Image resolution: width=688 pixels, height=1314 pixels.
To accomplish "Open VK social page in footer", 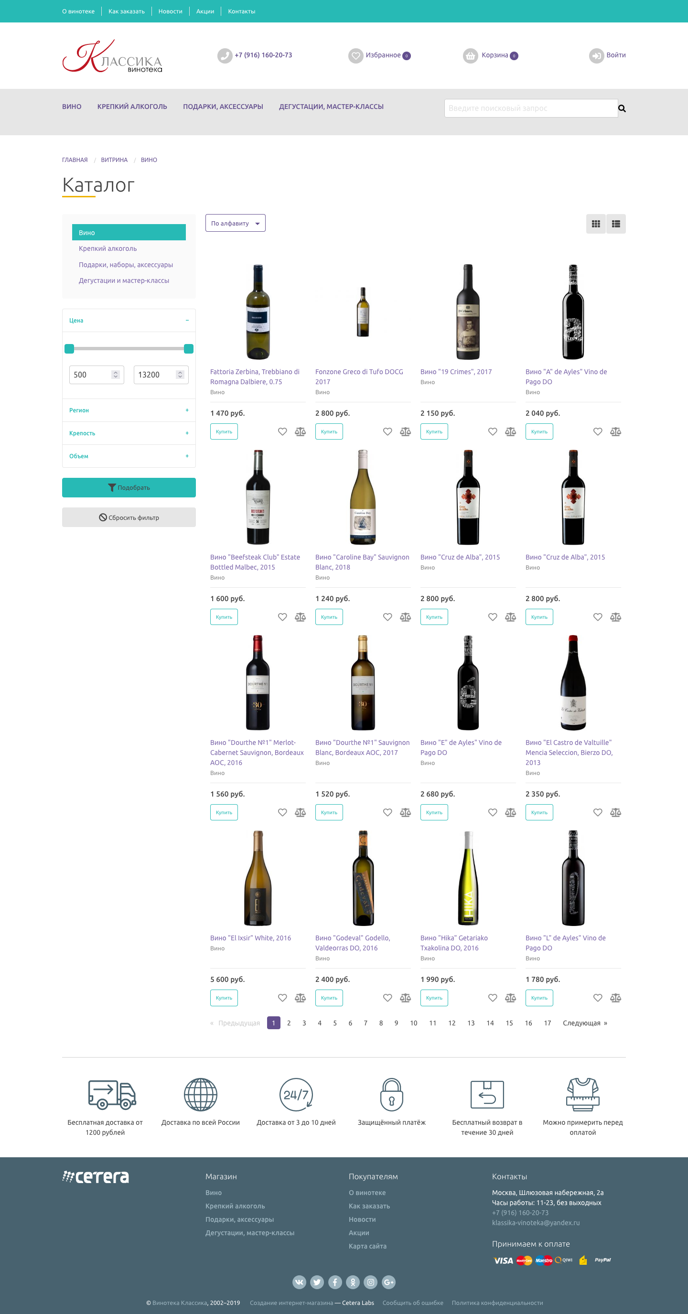I will pos(300,1282).
